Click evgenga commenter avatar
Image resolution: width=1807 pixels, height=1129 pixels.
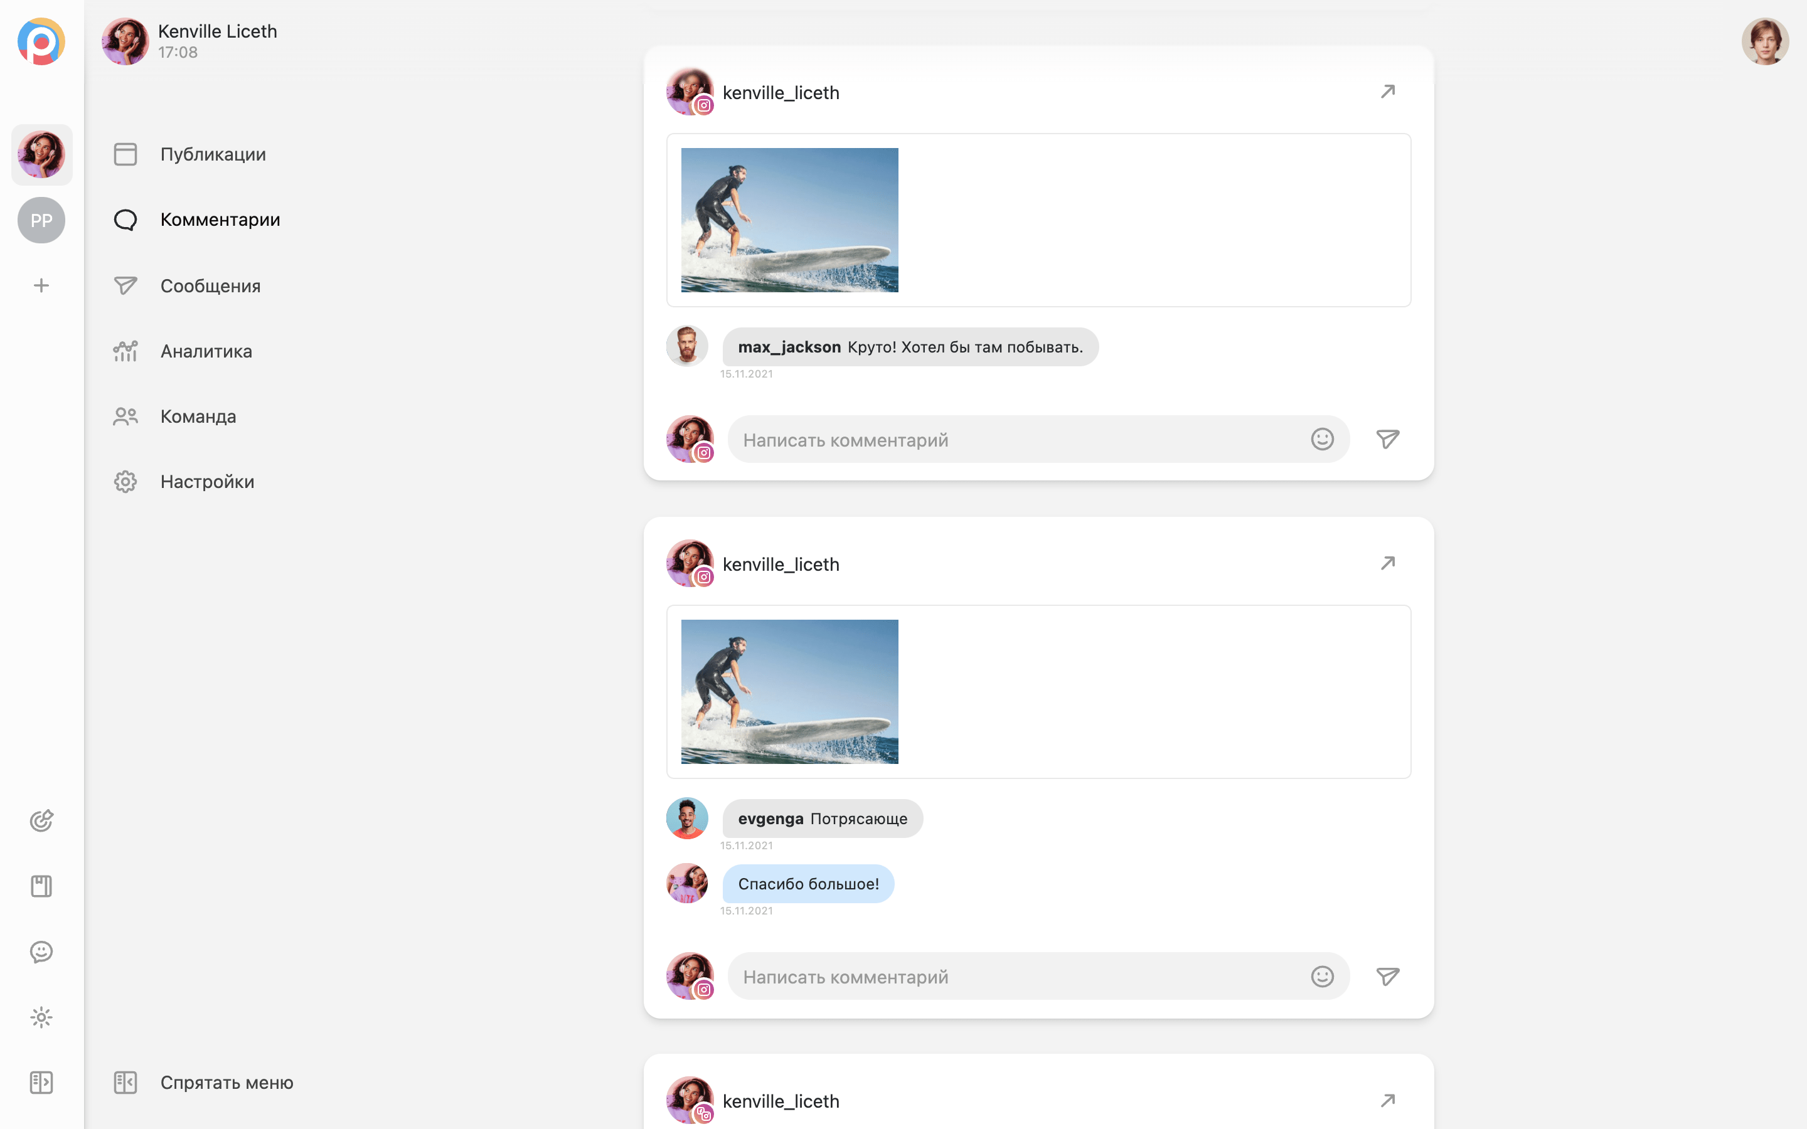687,818
